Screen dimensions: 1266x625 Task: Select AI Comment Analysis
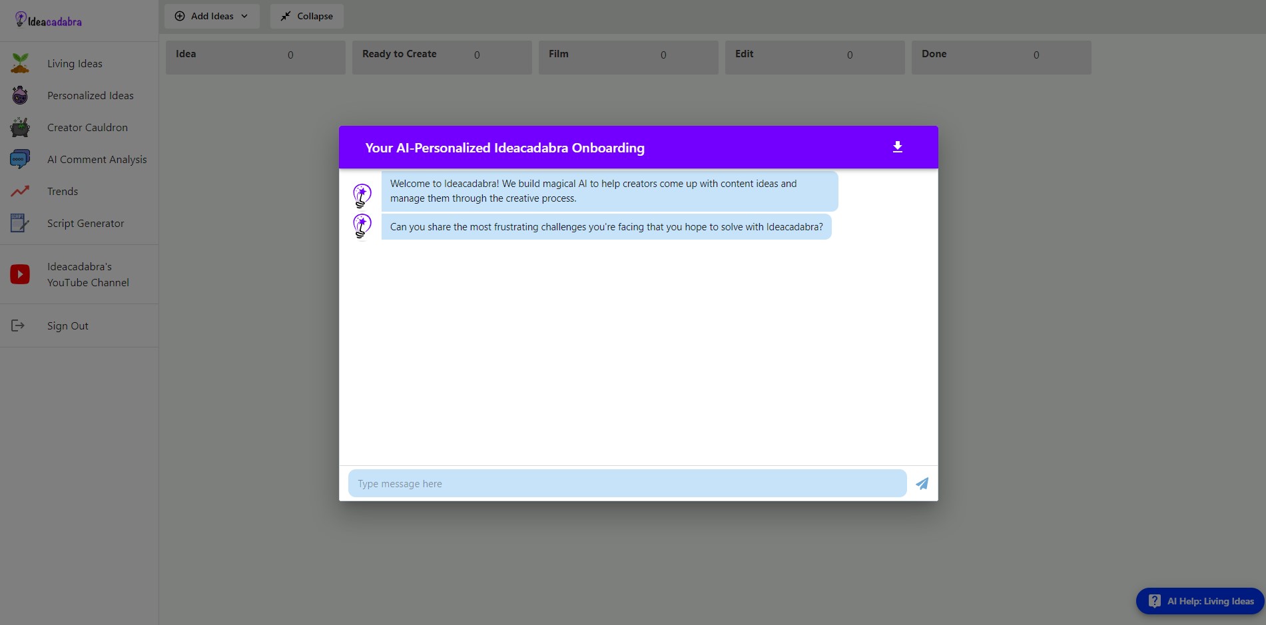click(x=97, y=159)
